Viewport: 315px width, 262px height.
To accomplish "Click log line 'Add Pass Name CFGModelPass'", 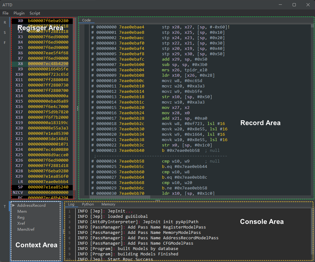I will point(135,243).
